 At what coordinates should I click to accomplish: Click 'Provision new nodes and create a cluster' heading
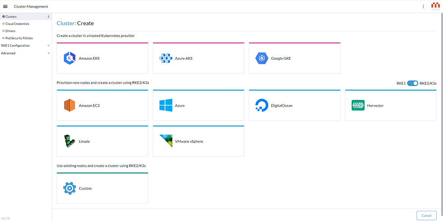(x=103, y=83)
